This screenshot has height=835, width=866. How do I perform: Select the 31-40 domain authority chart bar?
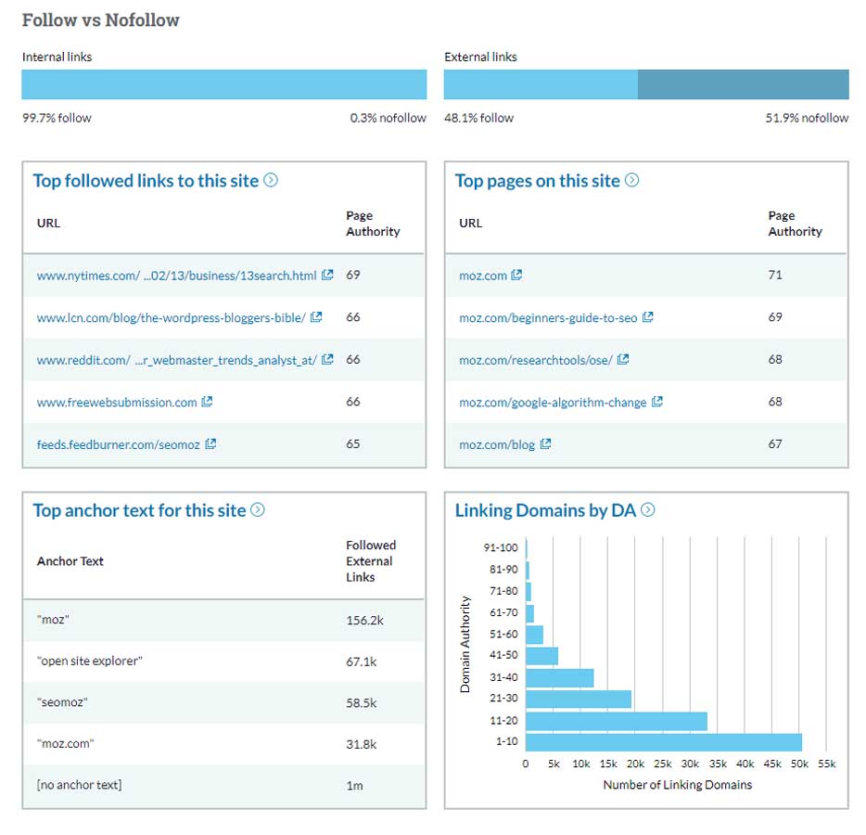coord(559,678)
